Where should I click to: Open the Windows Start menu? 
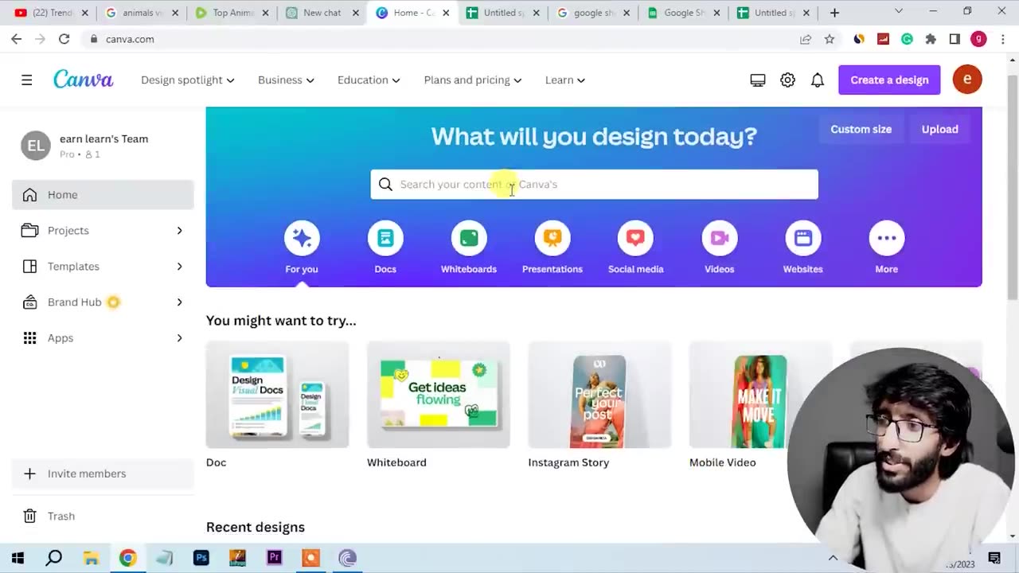tap(18, 558)
